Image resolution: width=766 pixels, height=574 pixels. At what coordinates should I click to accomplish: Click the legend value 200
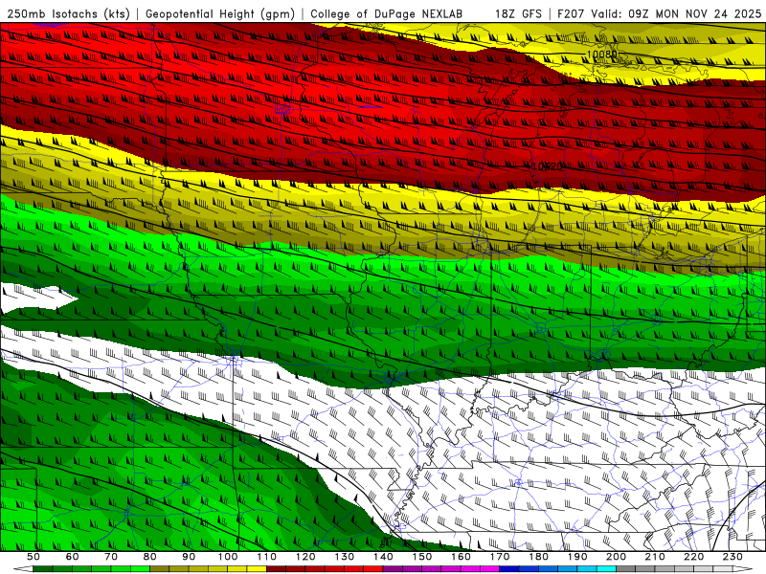(x=617, y=557)
